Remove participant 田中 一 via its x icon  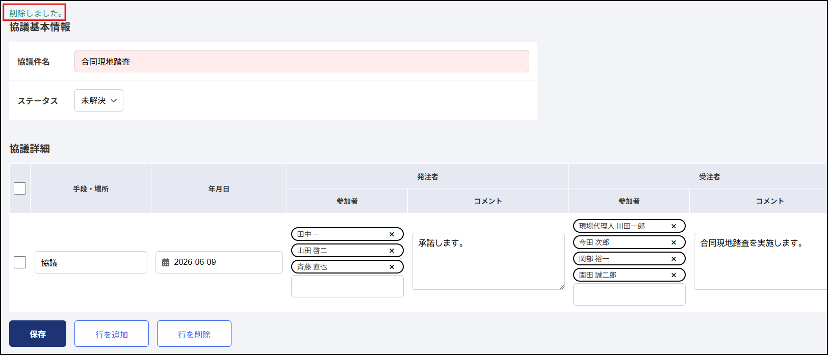tap(392, 234)
